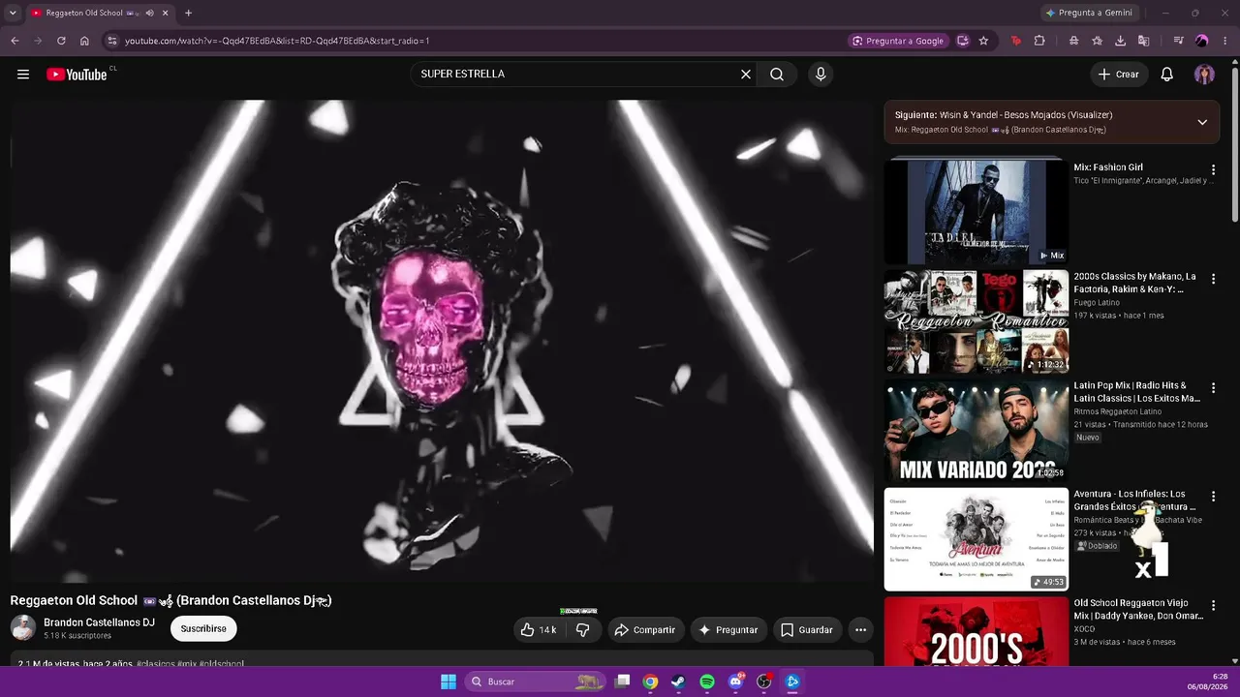This screenshot has height=697, width=1240.
Task: Open Brandon Castellanos DJ channel name
Action: tap(99, 622)
